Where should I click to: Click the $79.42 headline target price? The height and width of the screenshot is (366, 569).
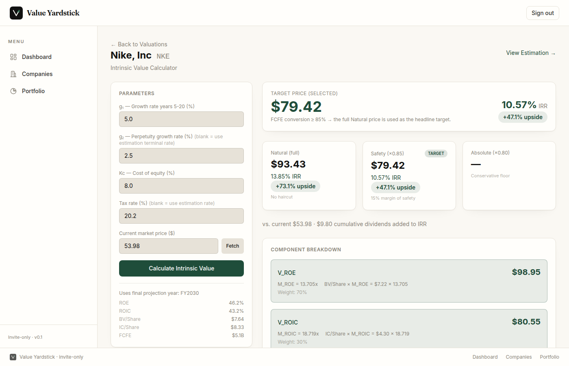(x=296, y=107)
